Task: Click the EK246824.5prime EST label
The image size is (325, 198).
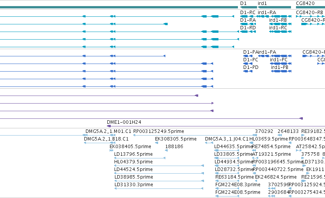Action: click(x=276, y=177)
